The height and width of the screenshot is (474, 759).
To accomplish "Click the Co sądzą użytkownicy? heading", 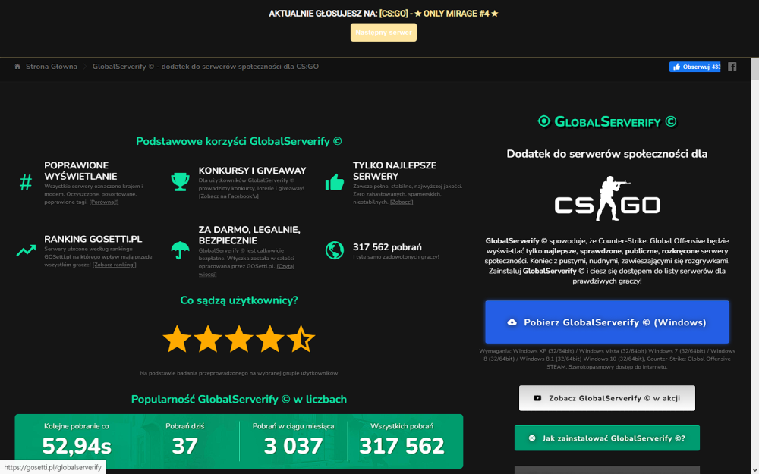I will click(x=238, y=300).
